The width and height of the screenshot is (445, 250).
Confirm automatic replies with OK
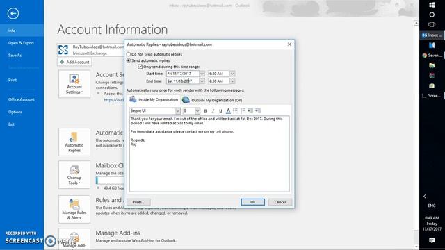pos(253,202)
